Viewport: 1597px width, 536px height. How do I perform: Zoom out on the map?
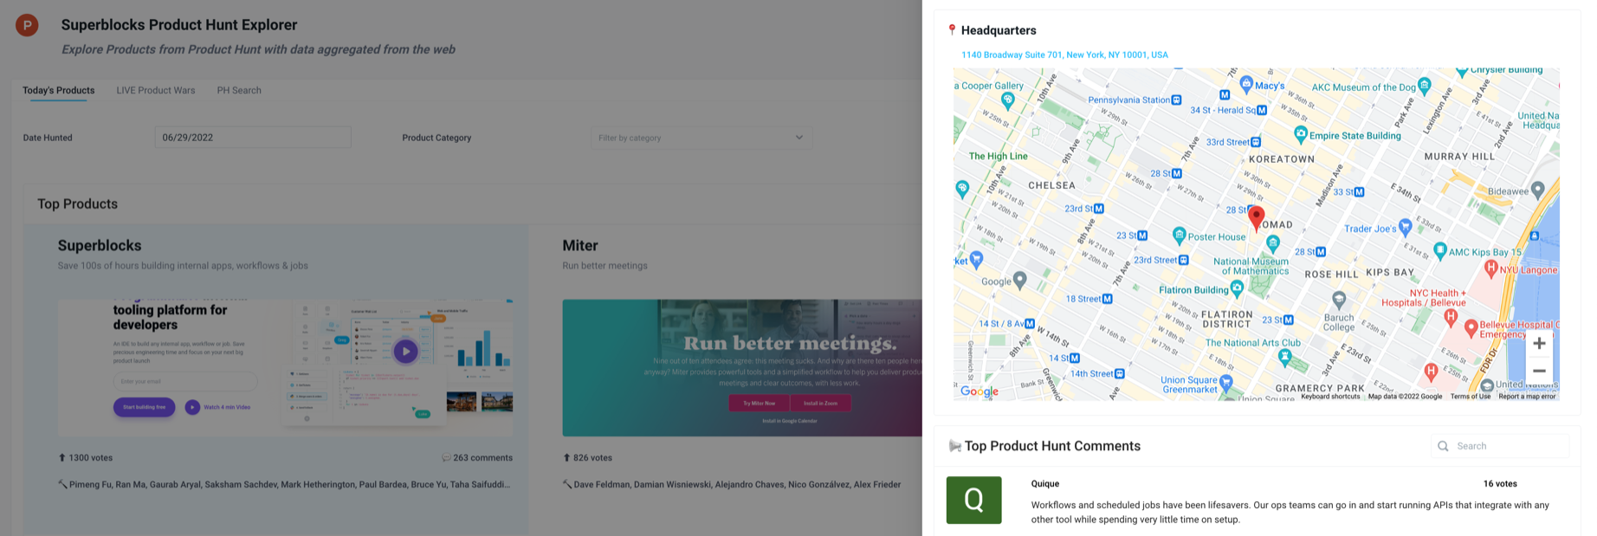coord(1539,371)
